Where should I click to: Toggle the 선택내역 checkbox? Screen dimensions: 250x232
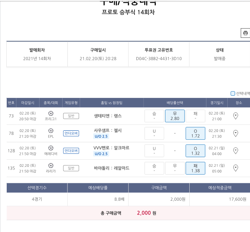[x=233, y=93]
